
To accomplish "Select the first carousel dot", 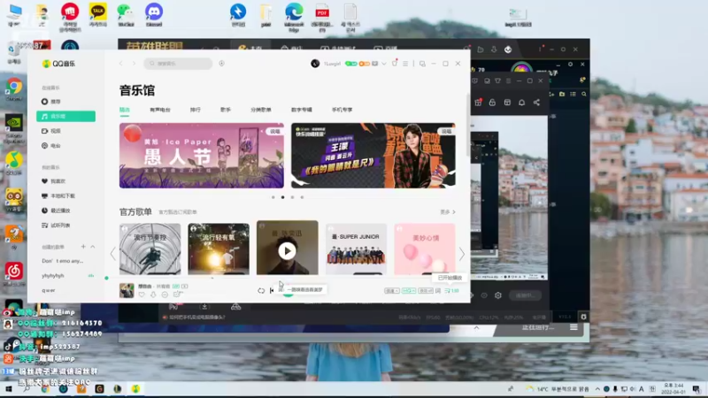I will 273,197.
